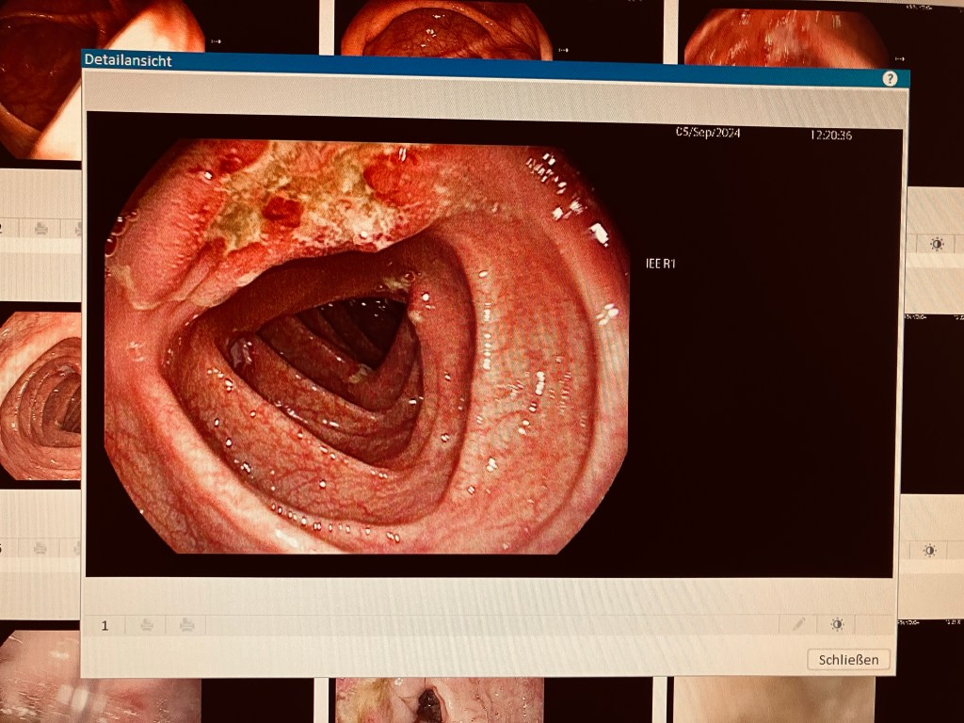The width and height of the screenshot is (964, 723).
Task: Click the Schließen button
Action: point(848,660)
